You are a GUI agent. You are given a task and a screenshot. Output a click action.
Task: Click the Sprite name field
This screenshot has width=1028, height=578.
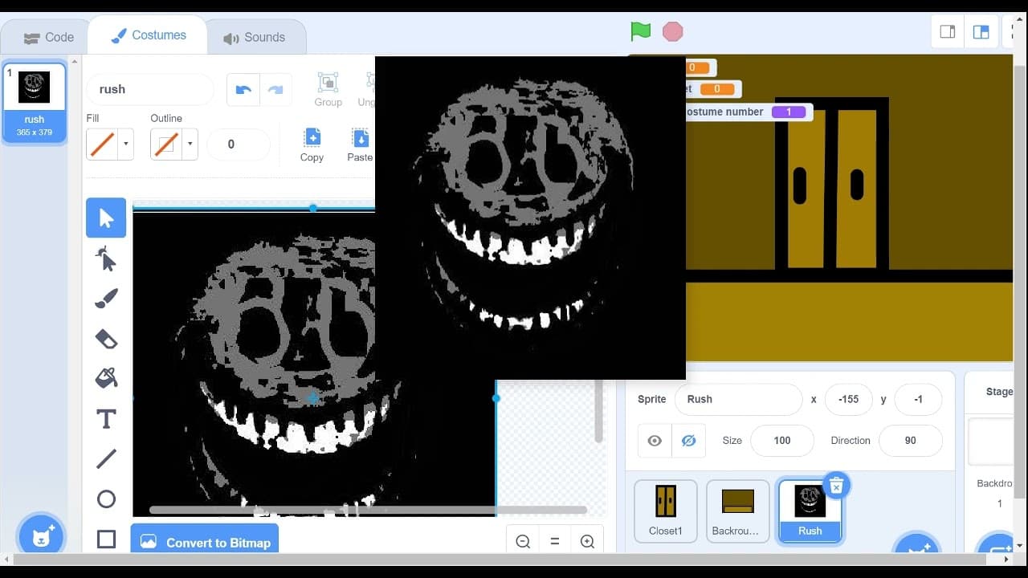pyautogui.click(x=739, y=399)
